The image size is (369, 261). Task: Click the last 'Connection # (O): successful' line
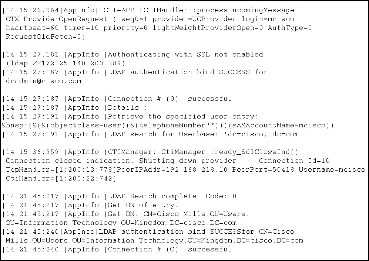pyautogui.click(x=170, y=249)
